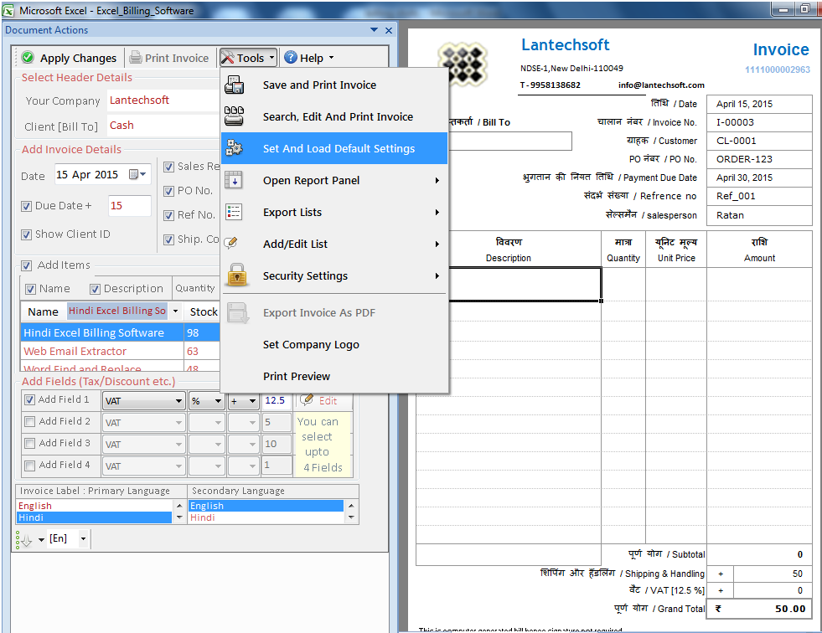Screen dimensions: 822x633
Task: Open the Add/Edit List menu entry
Action: pos(334,244)
